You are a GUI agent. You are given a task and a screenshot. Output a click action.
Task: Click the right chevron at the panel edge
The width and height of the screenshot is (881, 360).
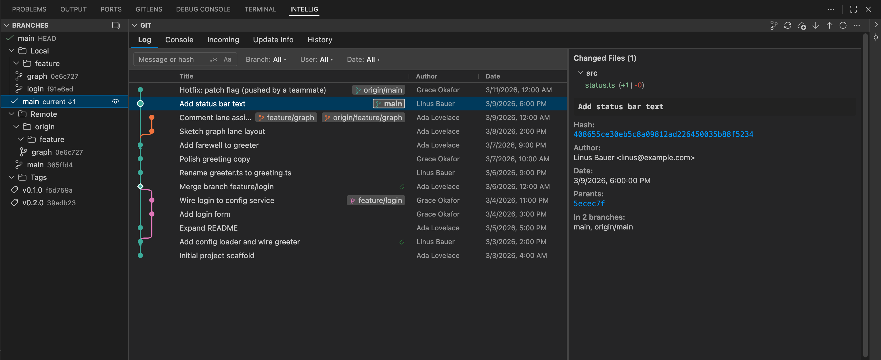[876, 25]
